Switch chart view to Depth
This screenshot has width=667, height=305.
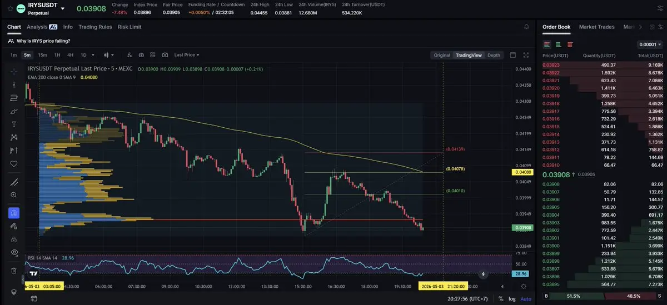[494, 55]
